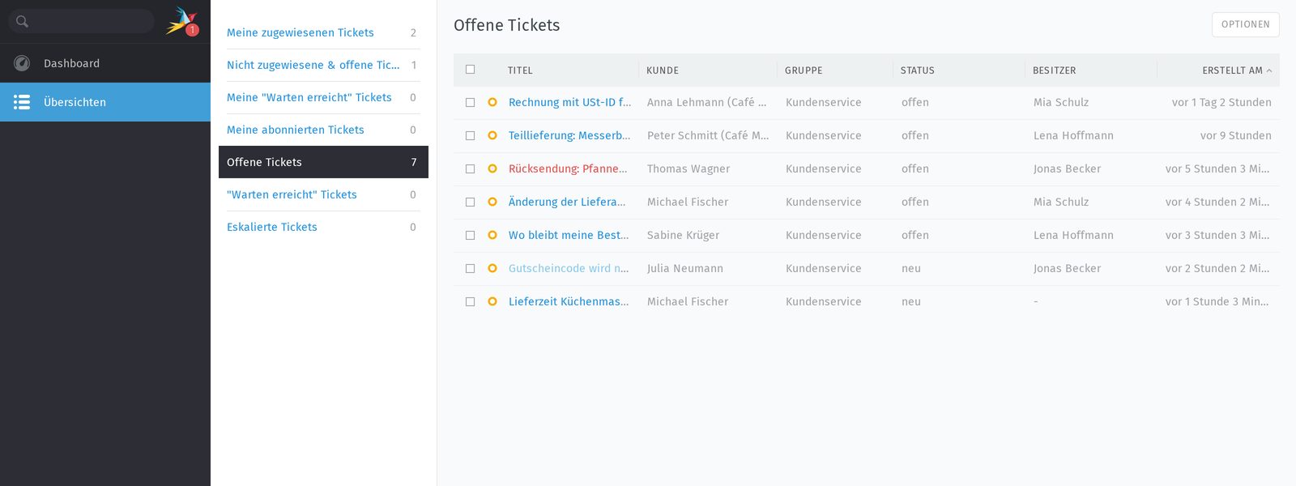Open Zammad logo notifications menu

(181, 21)
